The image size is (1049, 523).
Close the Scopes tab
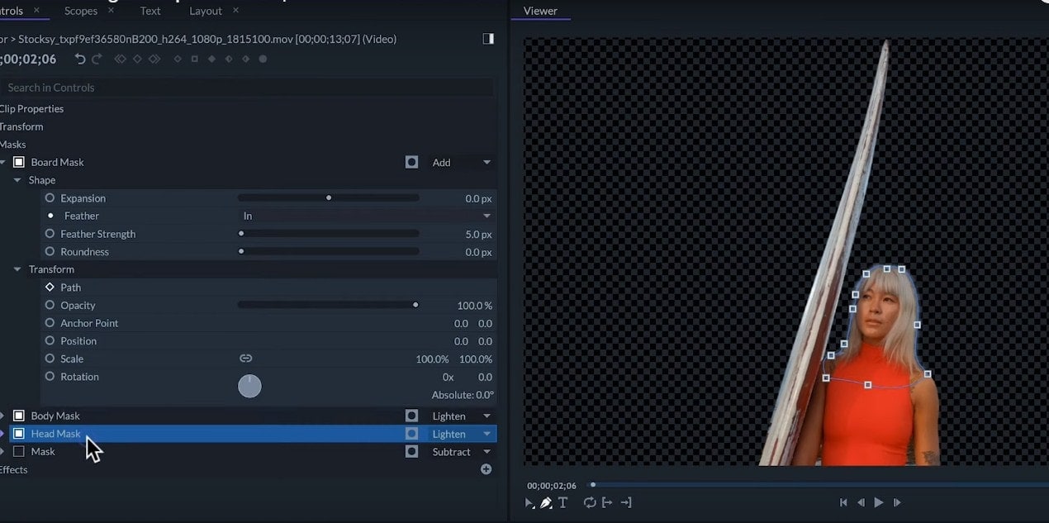[x=112, y=11]
